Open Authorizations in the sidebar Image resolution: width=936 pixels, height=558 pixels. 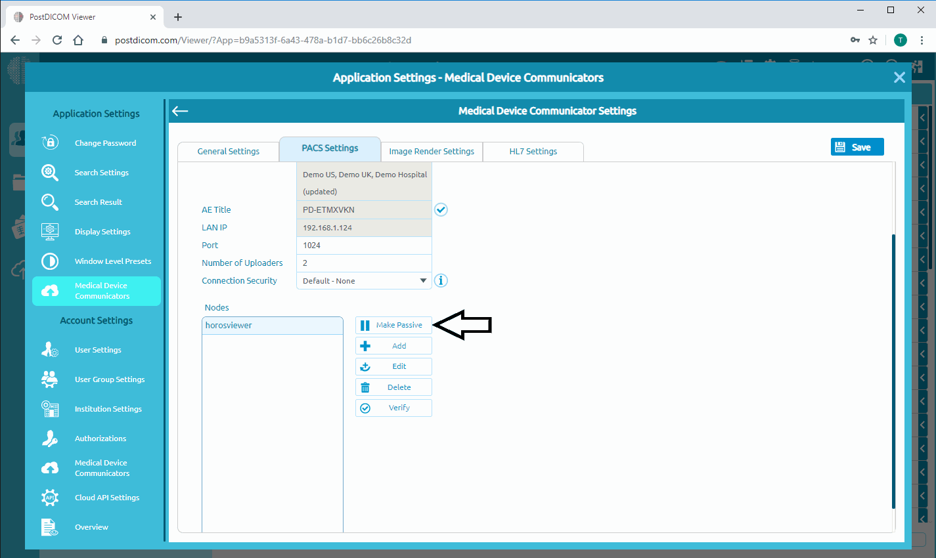[100, 439]
